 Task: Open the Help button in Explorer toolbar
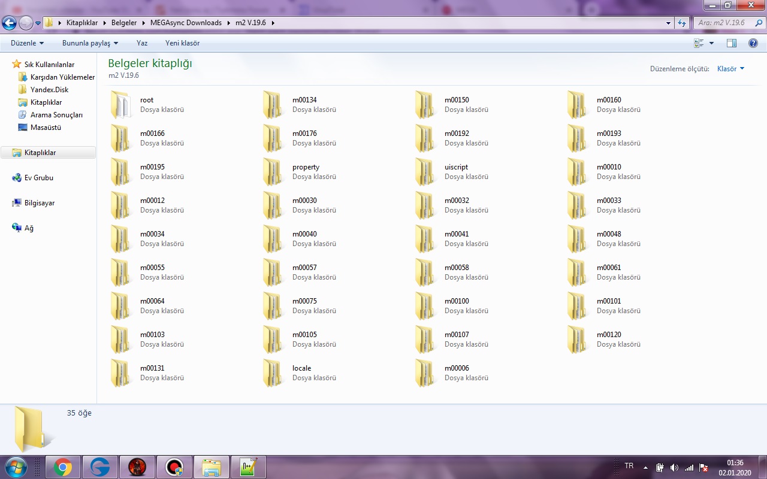[x=753, y=43]
